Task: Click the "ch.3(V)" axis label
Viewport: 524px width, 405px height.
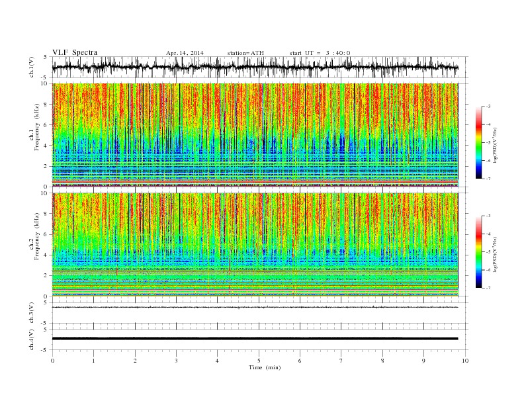Action: tap(31, 314)
